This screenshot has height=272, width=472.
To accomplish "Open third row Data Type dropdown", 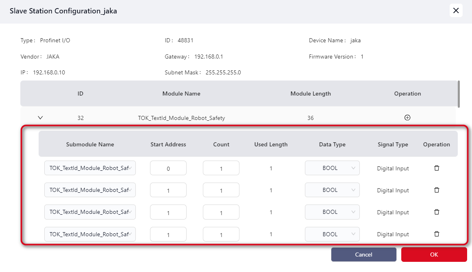I will pos(332,212).
